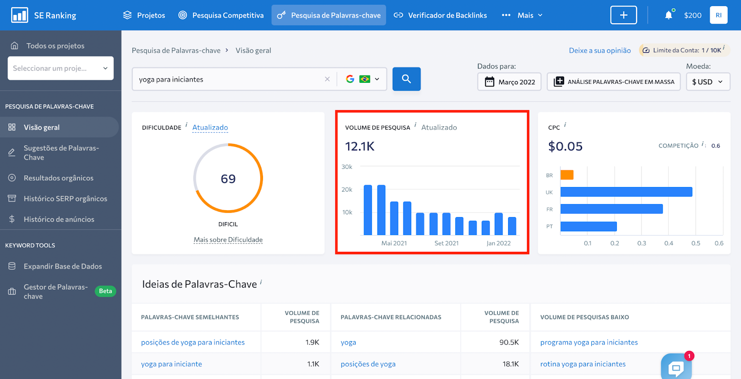Viewport: 741px width, 379px height.
Task: Open Pesquisa Competitiva in the top navigation
Action: [x=221, y=15]
